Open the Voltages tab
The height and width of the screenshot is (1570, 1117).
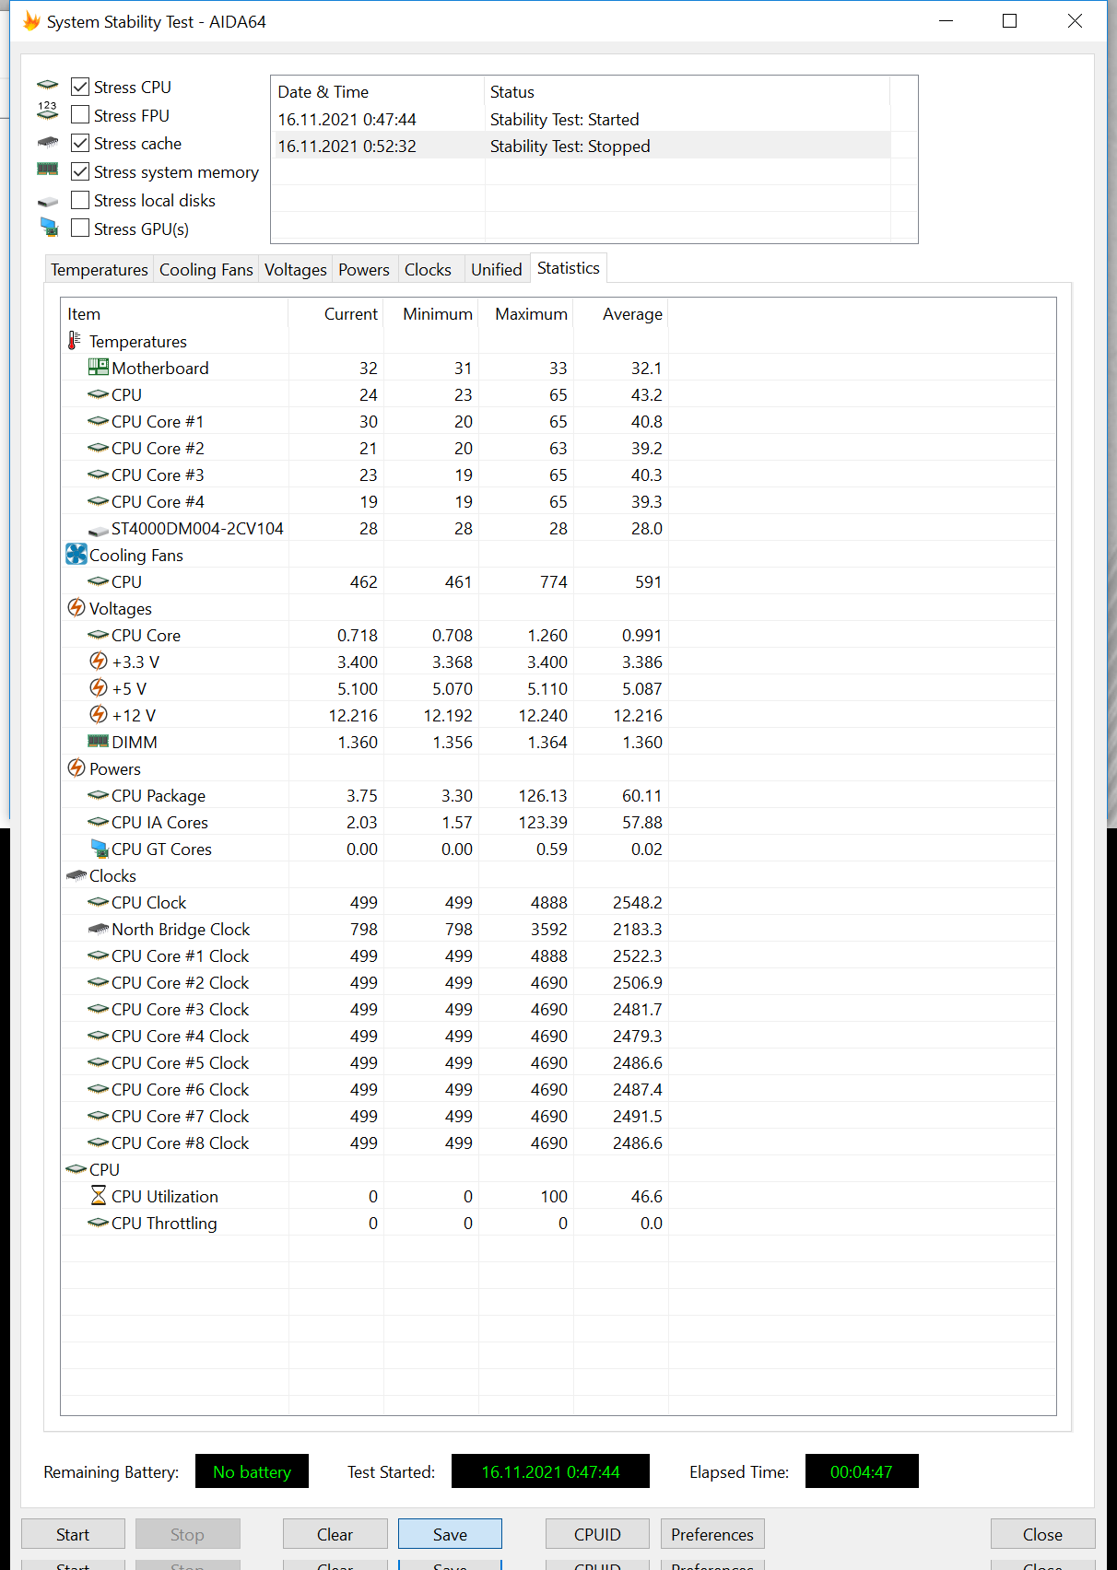click(x=296, y=269)
